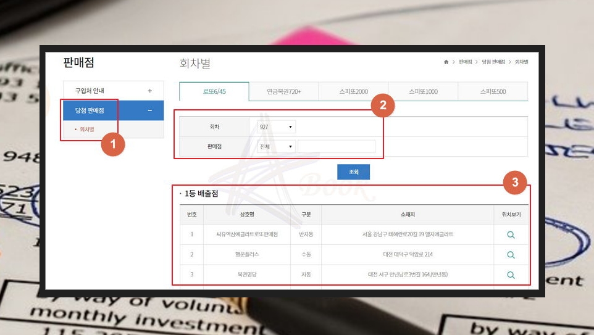Switch to the 스피또2000 tab
Screen dimensions: 594x335
tap(353, 91)
